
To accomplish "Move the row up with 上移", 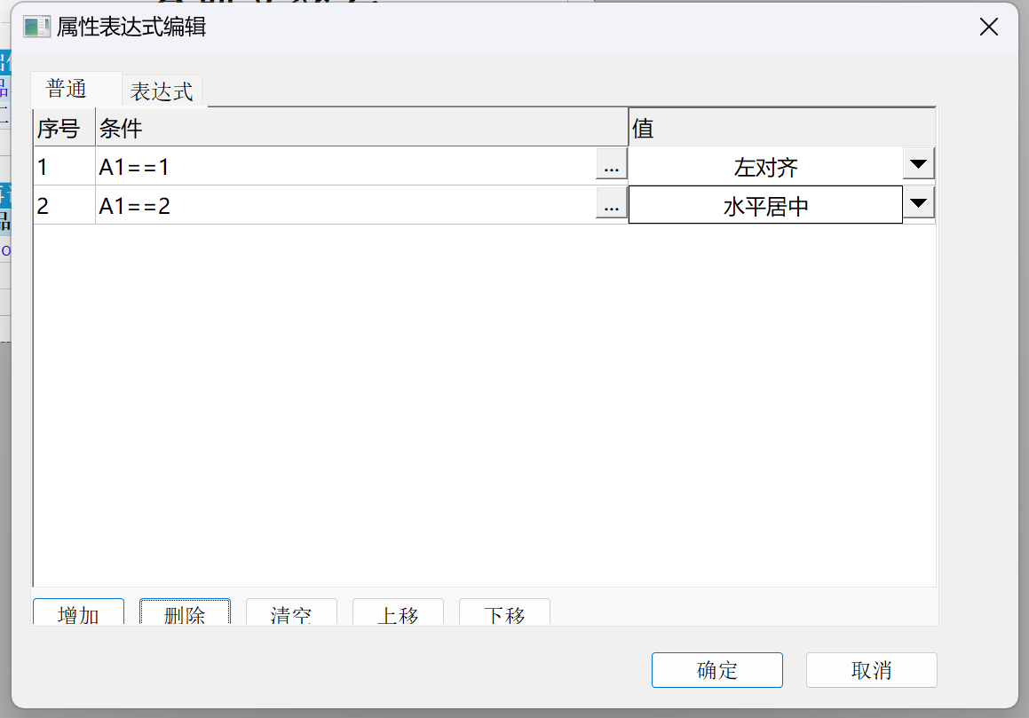I will coord(398,613).
